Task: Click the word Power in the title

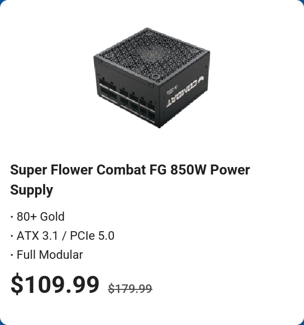Action: point(230,170)
